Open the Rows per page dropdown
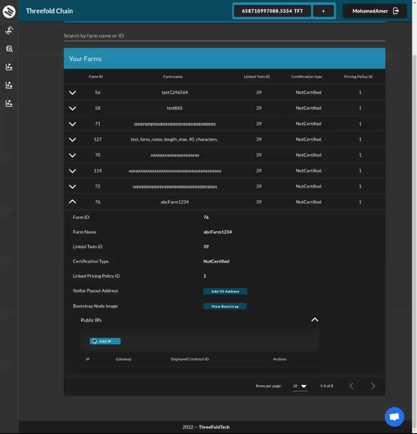417x434 pixels. point(300,386)
